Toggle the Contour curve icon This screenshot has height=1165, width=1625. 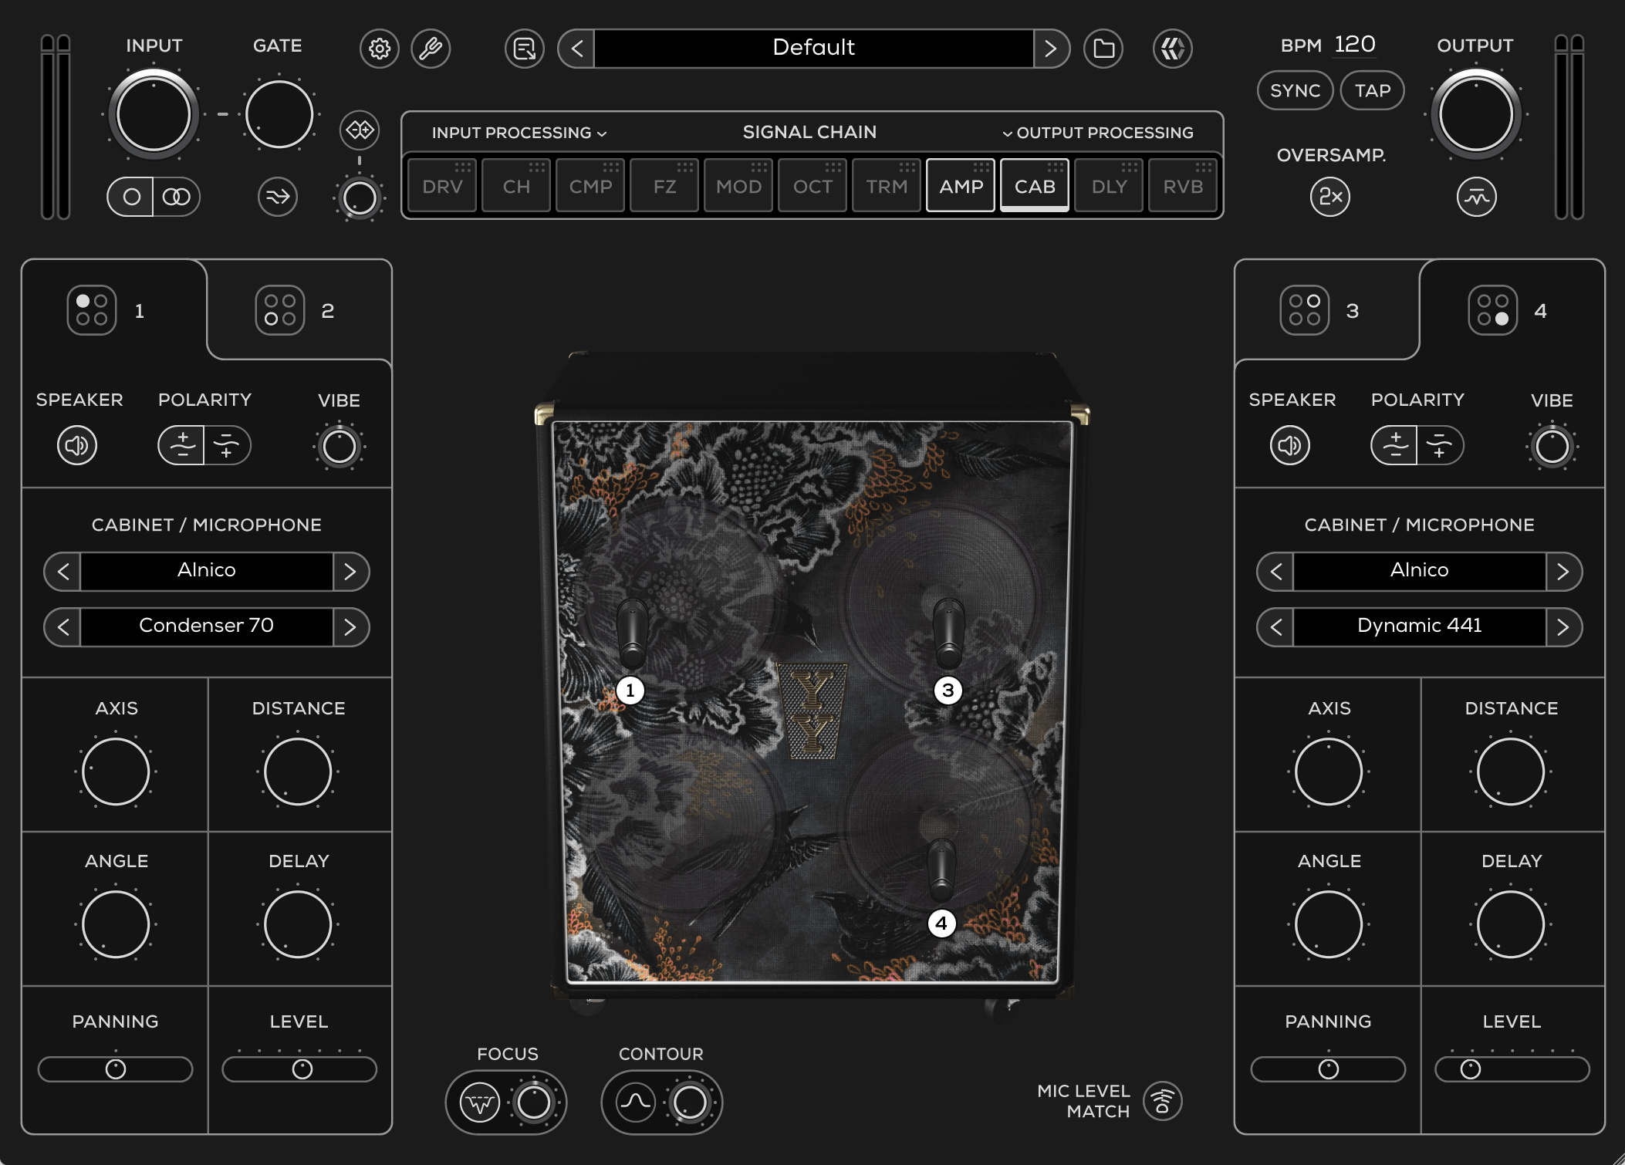tap(636, 1103)
